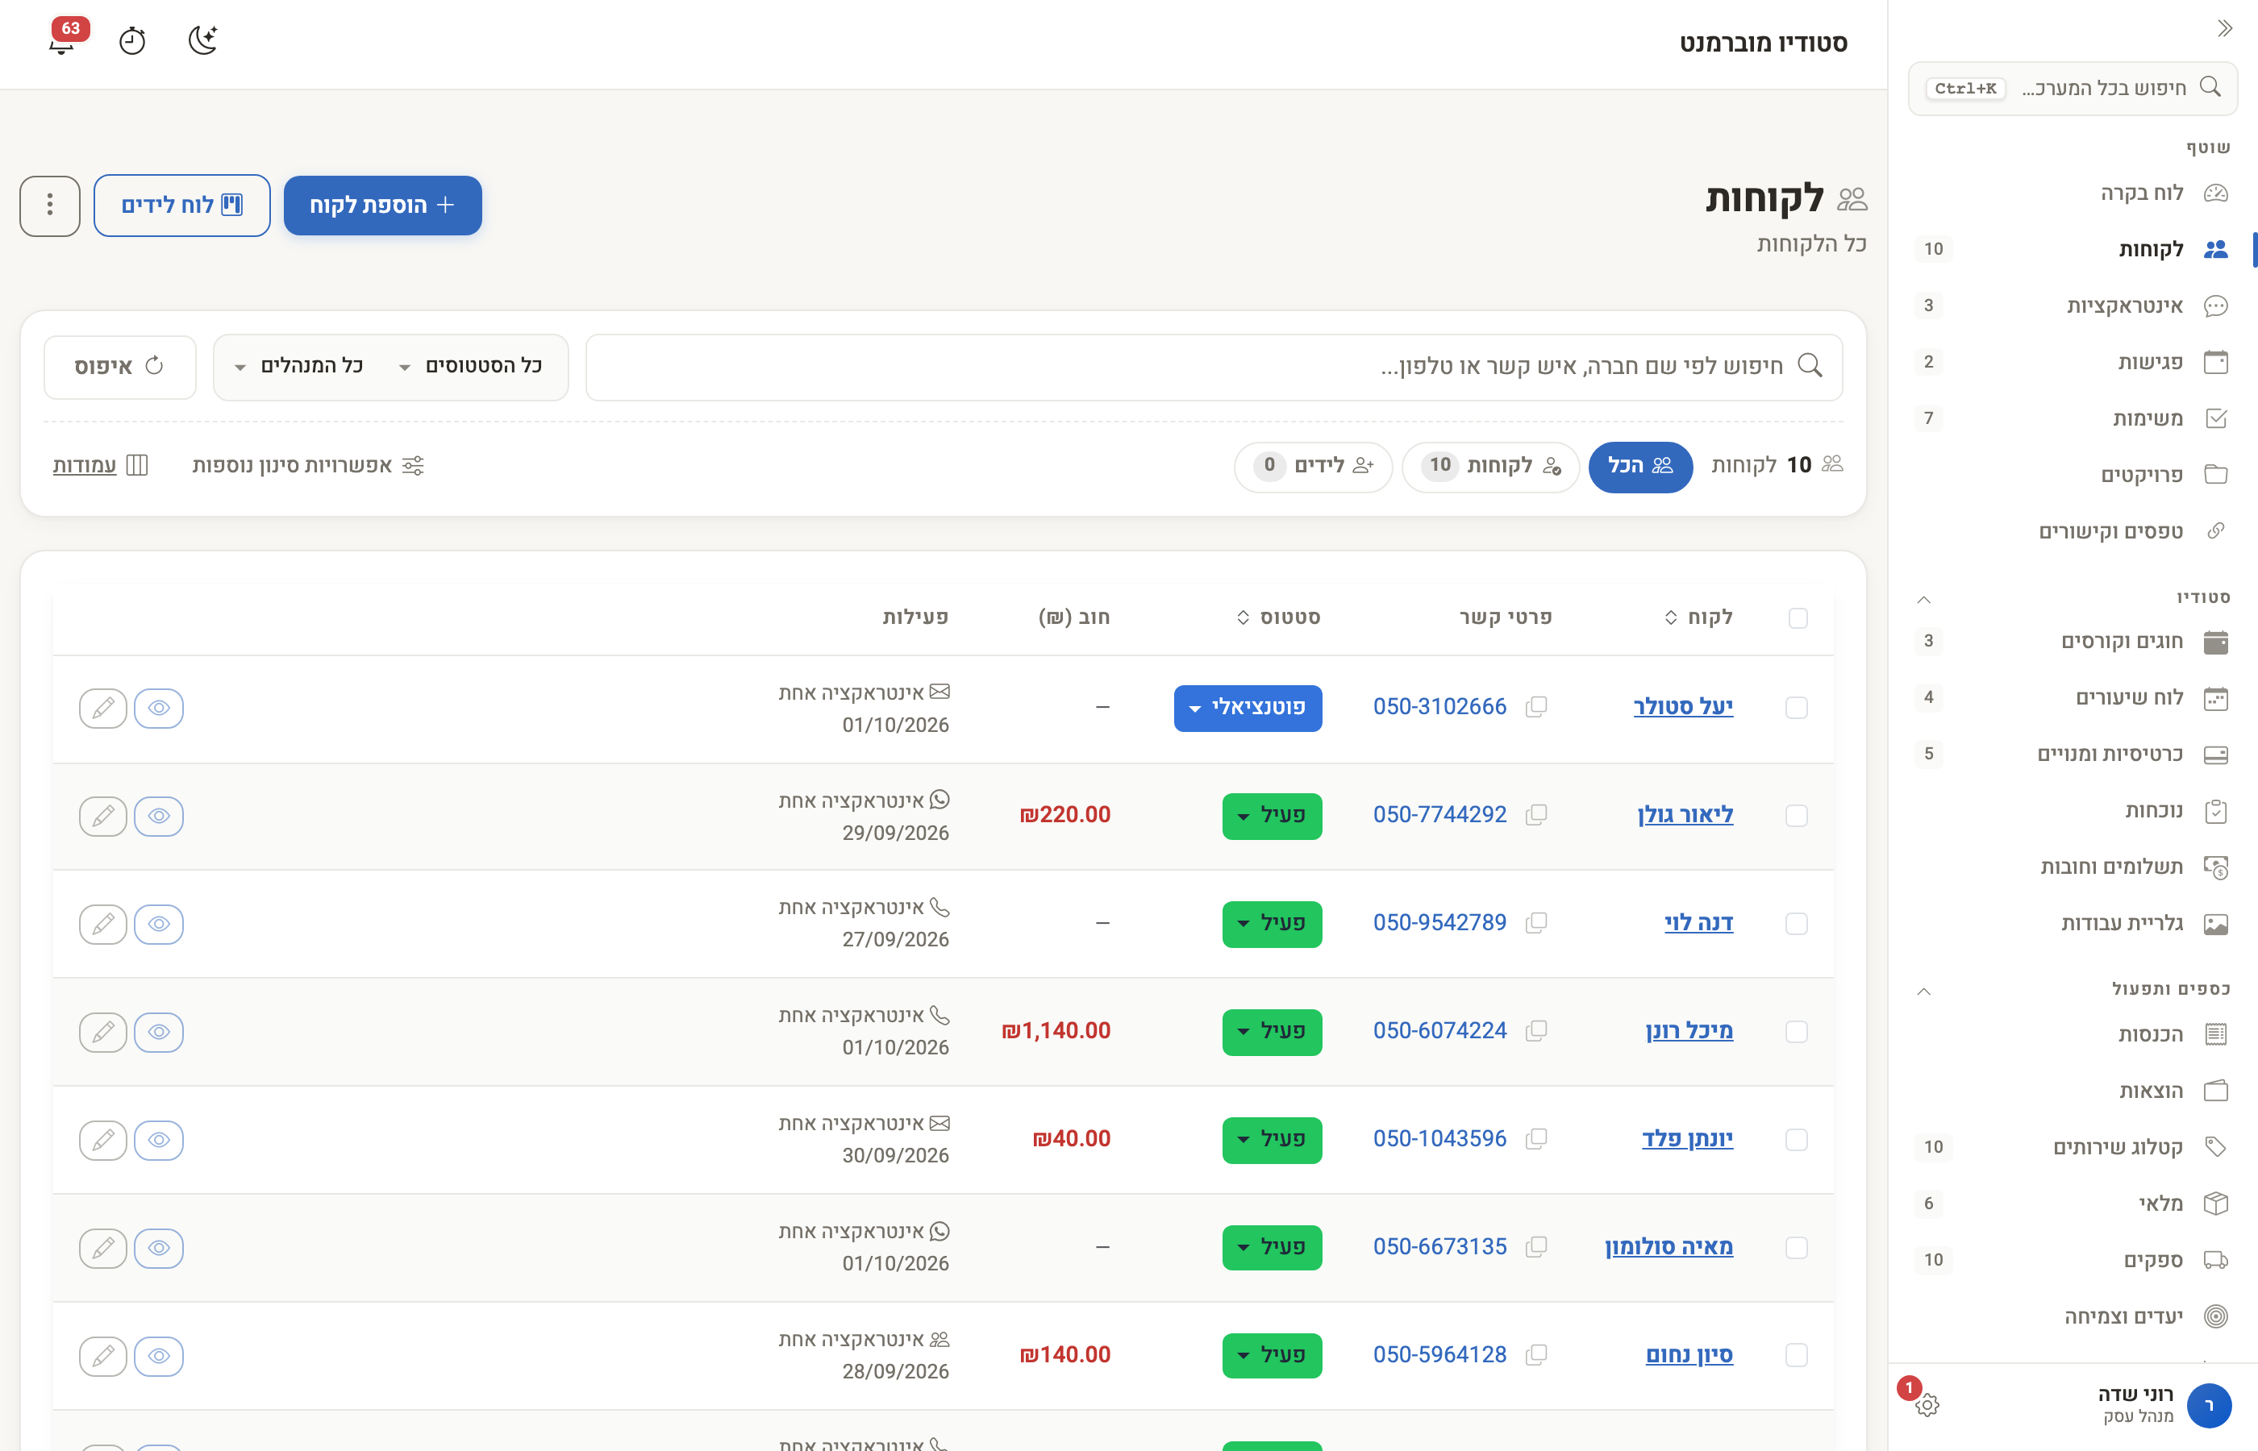Screen dimensions: 2258x1451
Task: Check the select-all checkbox in table header
Action: [1798, 618]
